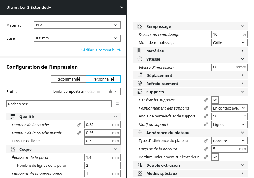The height and width of the screenshot is (178, 254).
Task: Uncheck Bordure uniquement sur l'extérieur
Action: pyautogui.click(x=215, y=157)
